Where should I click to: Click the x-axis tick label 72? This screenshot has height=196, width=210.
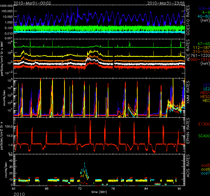(x=80, y=189)
